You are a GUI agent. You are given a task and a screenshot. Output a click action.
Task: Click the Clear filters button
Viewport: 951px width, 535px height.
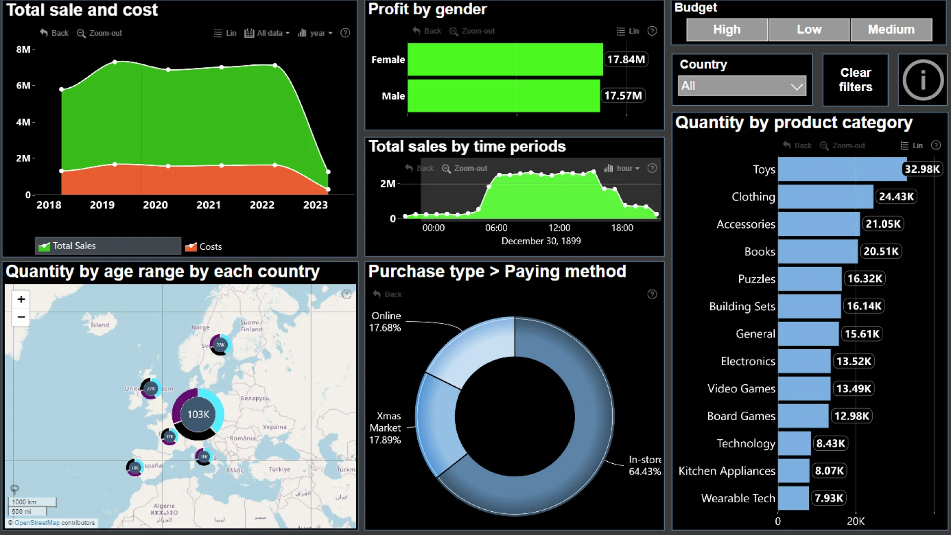coord(855,80)
